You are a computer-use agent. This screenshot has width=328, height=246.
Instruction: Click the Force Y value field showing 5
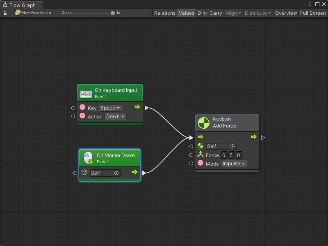231,155
